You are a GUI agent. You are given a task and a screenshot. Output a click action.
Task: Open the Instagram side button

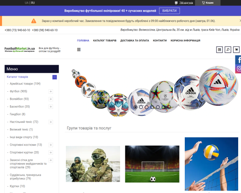coord(238,69)
